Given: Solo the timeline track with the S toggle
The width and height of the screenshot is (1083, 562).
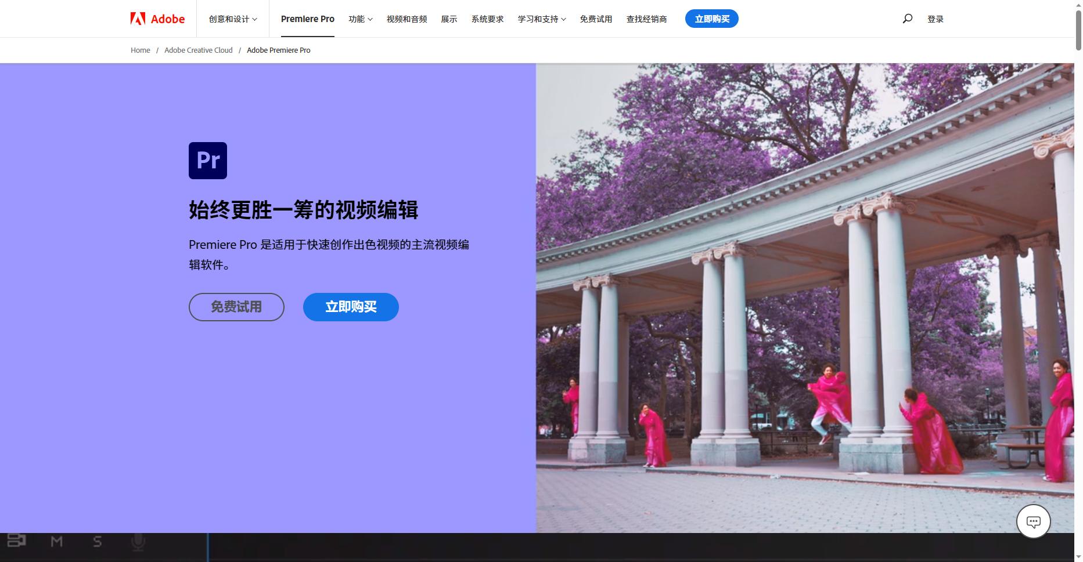Looking at the screenshot, I should tap(97, 542).
